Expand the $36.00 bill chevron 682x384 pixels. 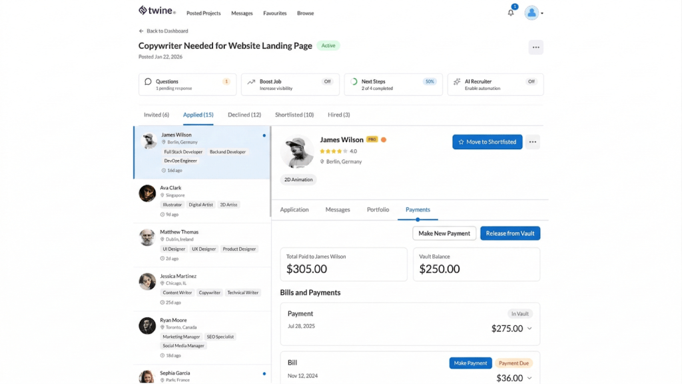(529, 378)
